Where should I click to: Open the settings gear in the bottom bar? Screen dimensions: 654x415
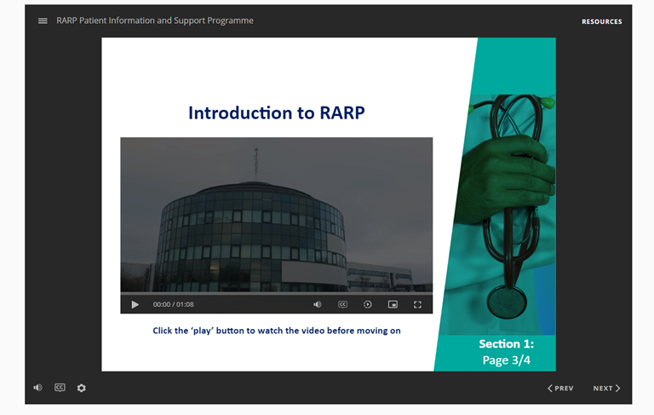tap(82, 388)
